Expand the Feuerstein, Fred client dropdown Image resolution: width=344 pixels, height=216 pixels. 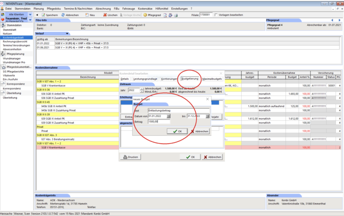coord(30,20)
